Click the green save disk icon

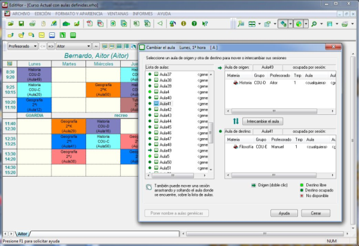click(x=21, y=24)
